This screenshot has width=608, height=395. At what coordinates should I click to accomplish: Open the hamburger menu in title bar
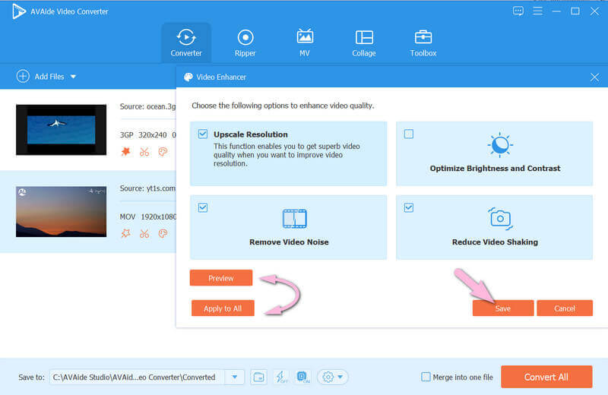pyautogui.click(x=537, y=11)
